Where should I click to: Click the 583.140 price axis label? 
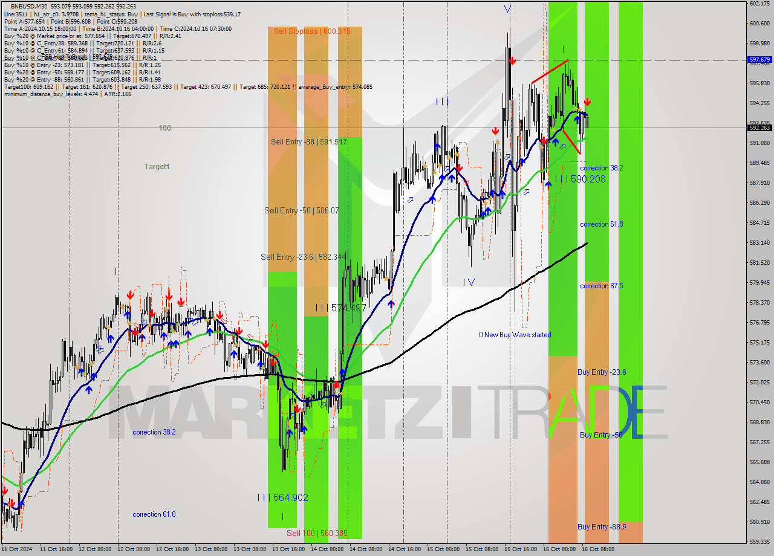[759, 243]
